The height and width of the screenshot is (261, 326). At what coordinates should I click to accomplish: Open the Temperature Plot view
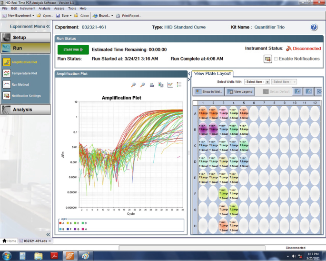[24, 73]
